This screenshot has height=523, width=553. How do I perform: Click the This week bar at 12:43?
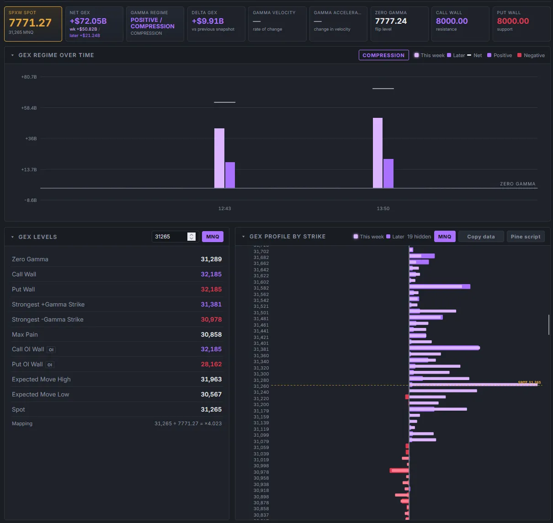click(219, 158)
